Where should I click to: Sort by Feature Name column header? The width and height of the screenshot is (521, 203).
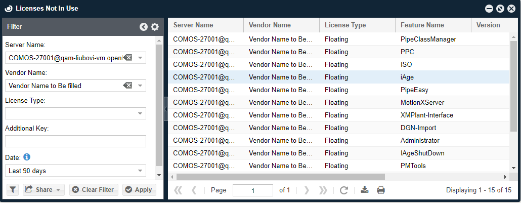[422, 25]
